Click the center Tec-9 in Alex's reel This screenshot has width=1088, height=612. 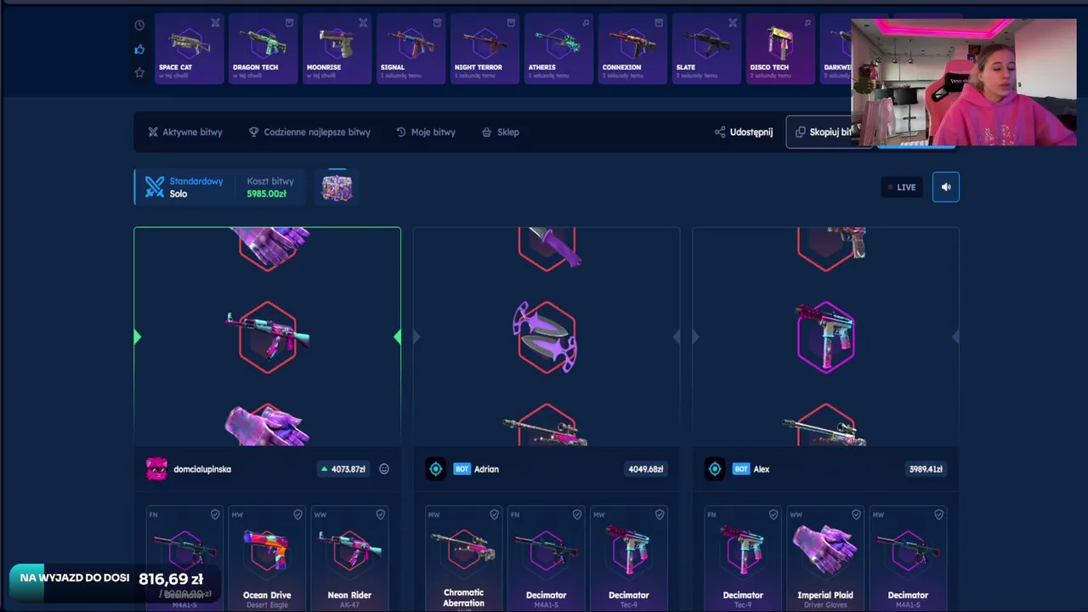(825, 337)
